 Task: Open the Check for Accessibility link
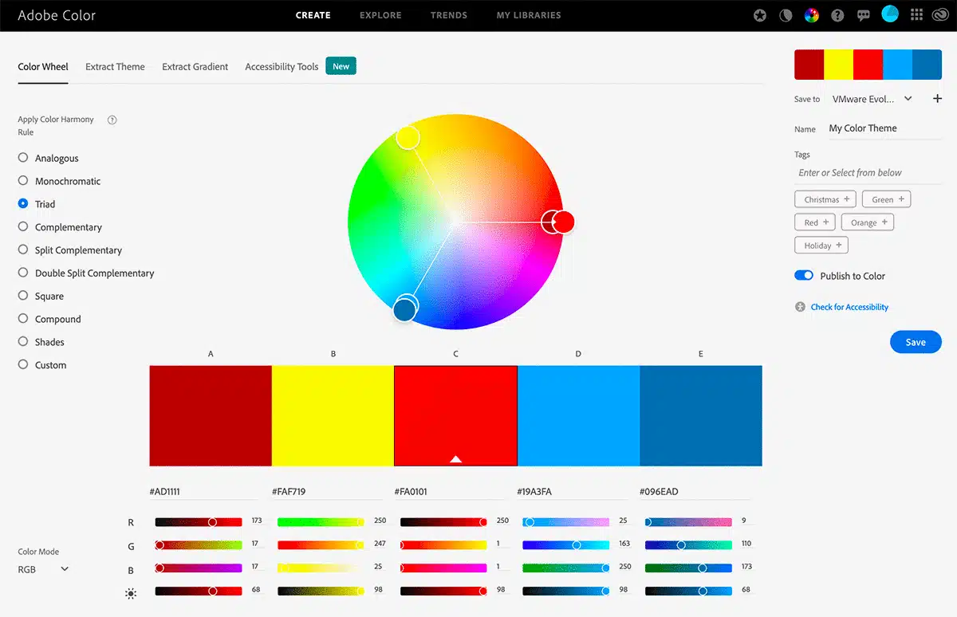coord(849,306)
